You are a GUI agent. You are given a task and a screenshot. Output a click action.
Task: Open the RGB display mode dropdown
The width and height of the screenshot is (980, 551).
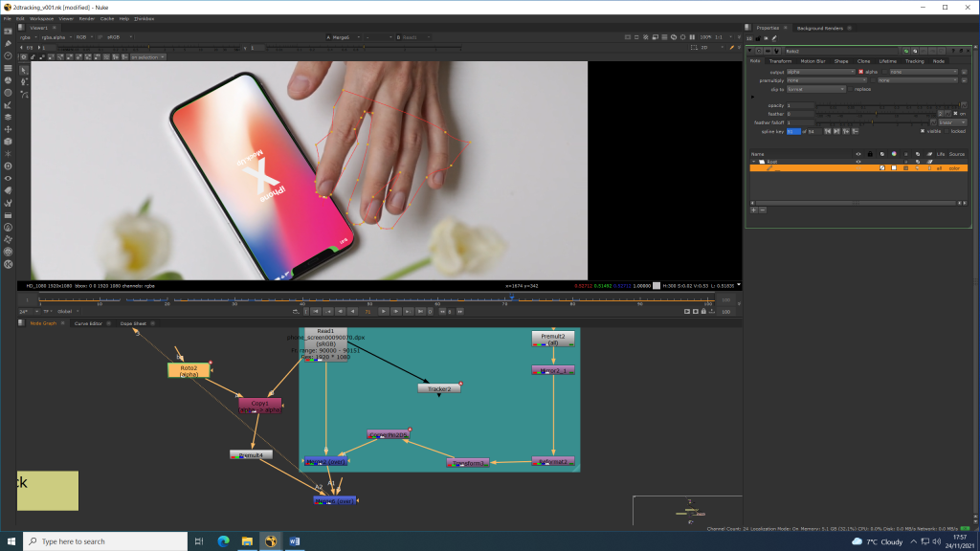click(x=84, y=37)
